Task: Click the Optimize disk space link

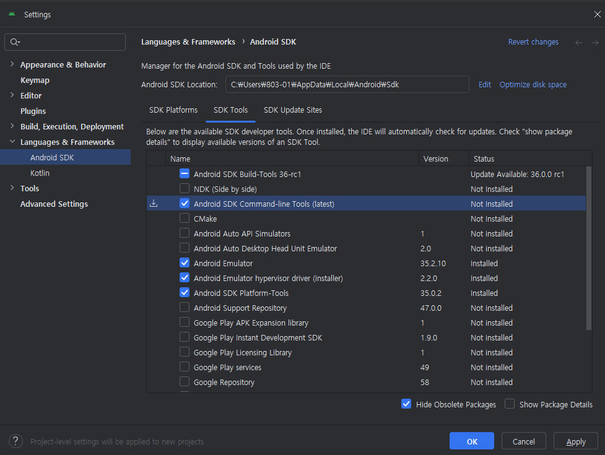Action: coord(533,84)
